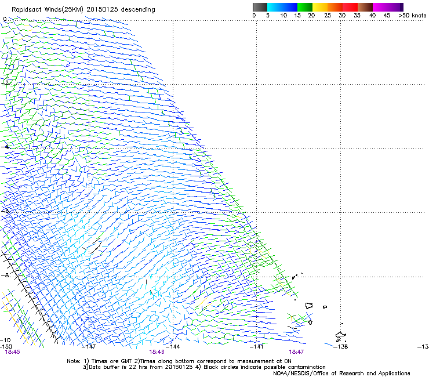The image size is (429, 377).
Task: Click the '-2' latitude axis label
Action: (5, 82)
